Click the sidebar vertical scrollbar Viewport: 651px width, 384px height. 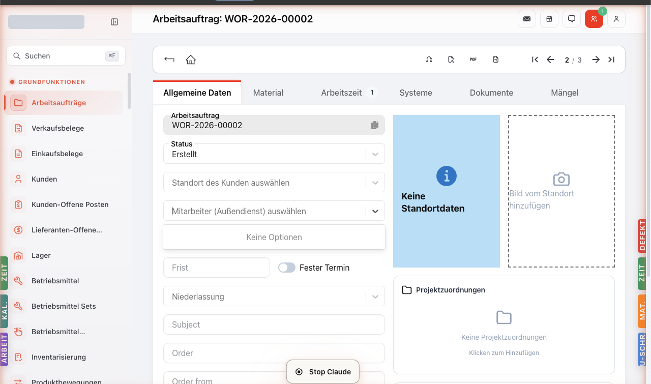(x=129, y=91)
